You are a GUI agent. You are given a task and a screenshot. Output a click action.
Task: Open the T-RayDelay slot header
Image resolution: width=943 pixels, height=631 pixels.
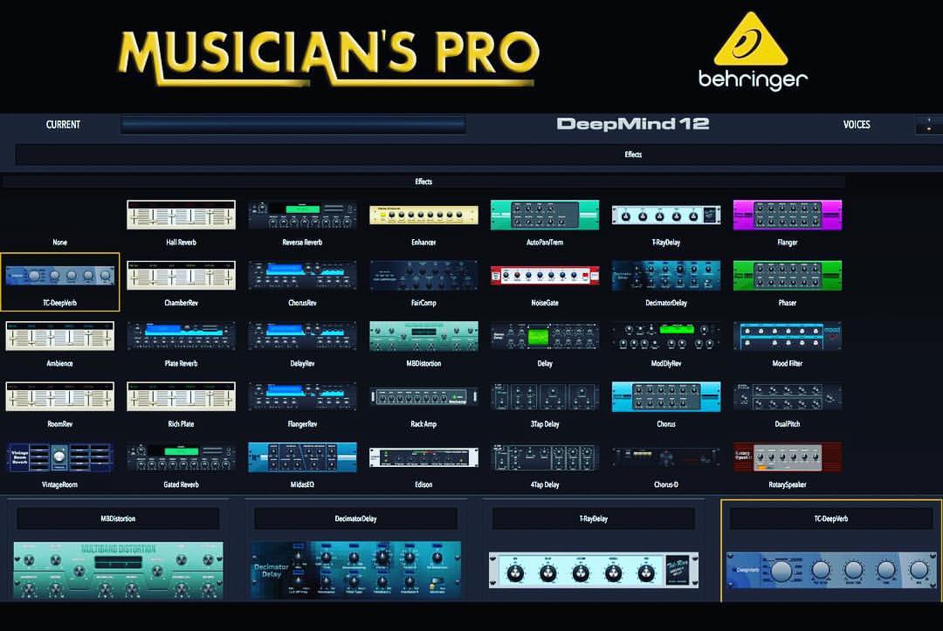click(x=594, y=518)
